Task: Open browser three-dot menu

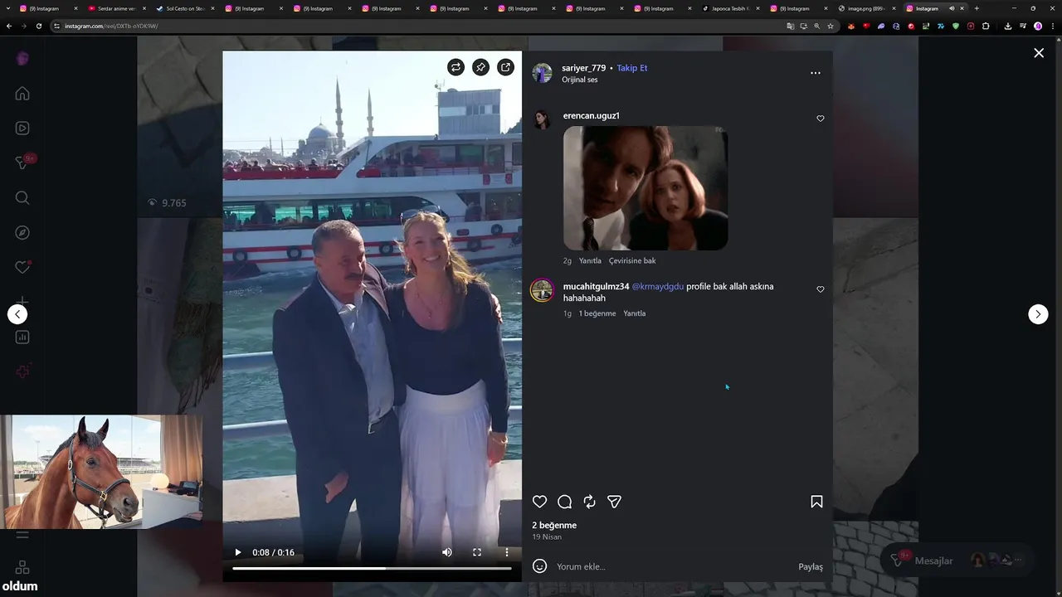Action: [1052, 26]
